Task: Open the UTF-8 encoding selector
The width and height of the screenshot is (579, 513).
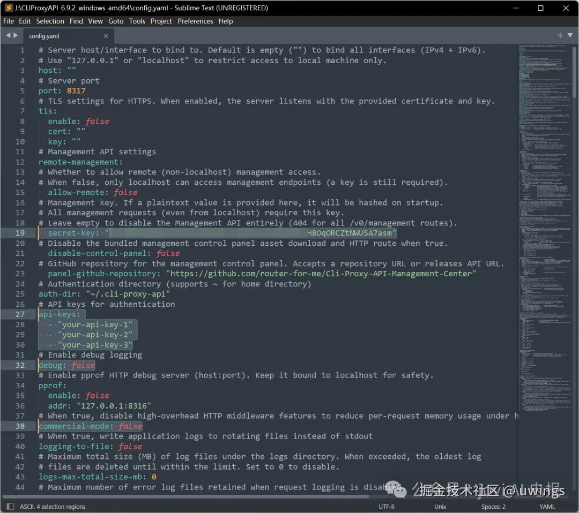Action: coord(386,506)
